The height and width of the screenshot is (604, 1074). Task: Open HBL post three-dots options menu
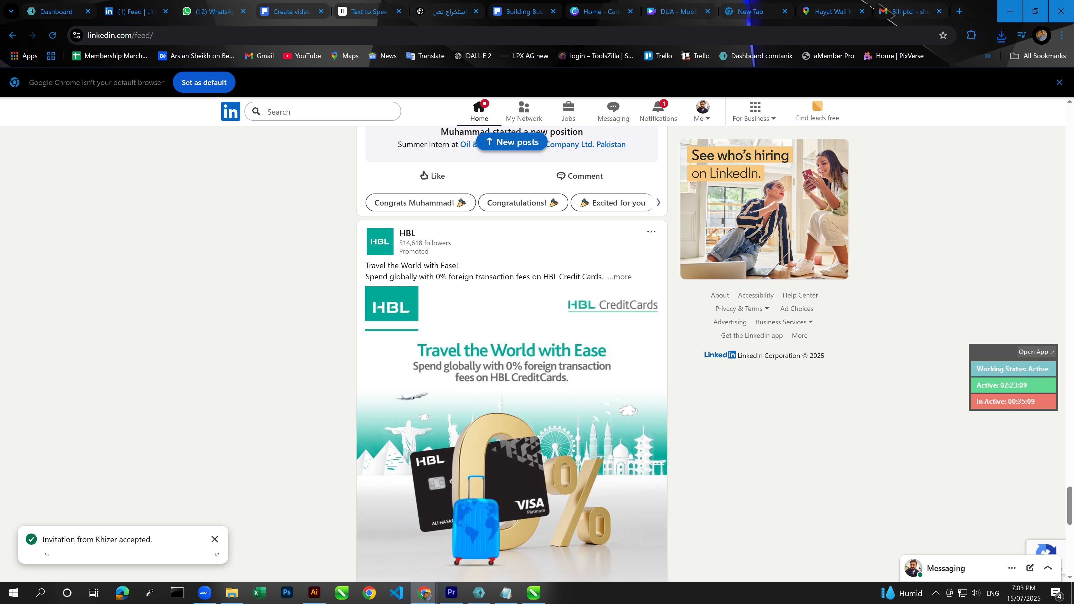651,232
